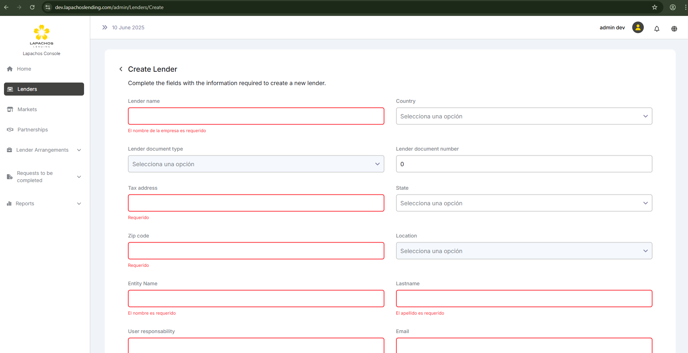This screenshot has width=688, height=353.
Task: Focus the Zip code text field
Action: [x=256, y=251]
